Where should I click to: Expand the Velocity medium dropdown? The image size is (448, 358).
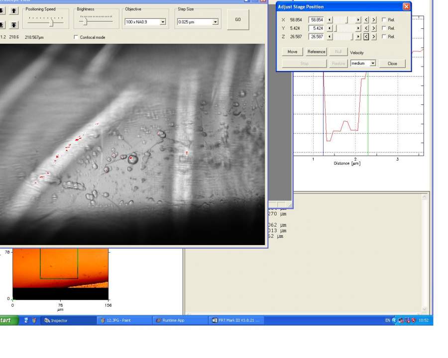coord(373,63)
